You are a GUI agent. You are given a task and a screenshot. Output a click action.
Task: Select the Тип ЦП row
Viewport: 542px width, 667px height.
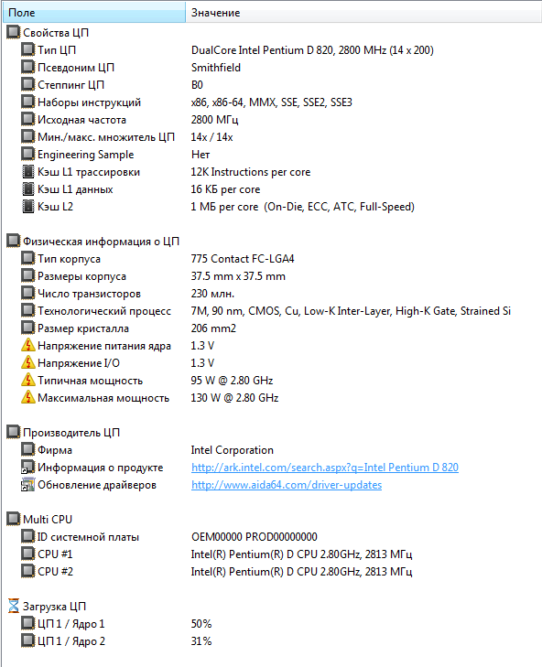[271, 50]
